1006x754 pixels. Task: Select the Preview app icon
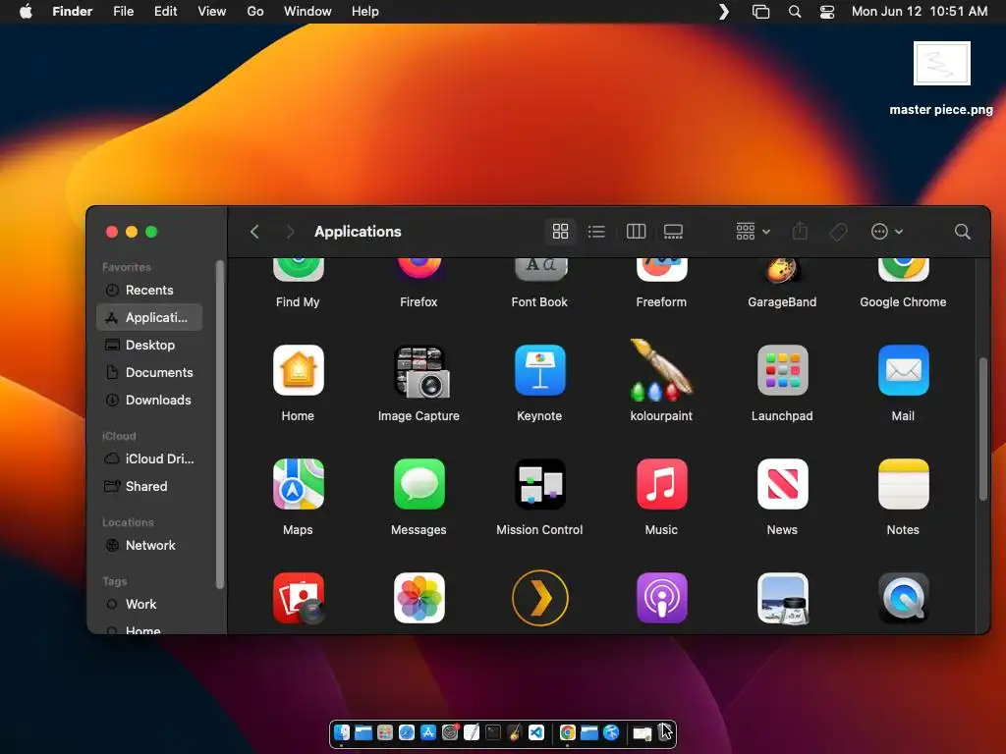[x=783, y=598]
